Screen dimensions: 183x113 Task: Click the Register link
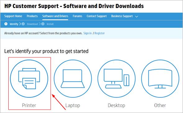pyautogui.click(x=100, y=33)
